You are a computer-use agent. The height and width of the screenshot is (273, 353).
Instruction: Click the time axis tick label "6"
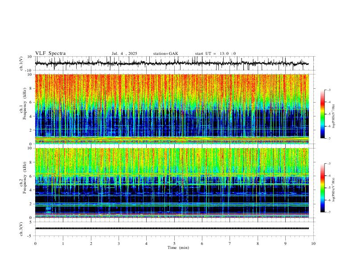pos(202,244)
